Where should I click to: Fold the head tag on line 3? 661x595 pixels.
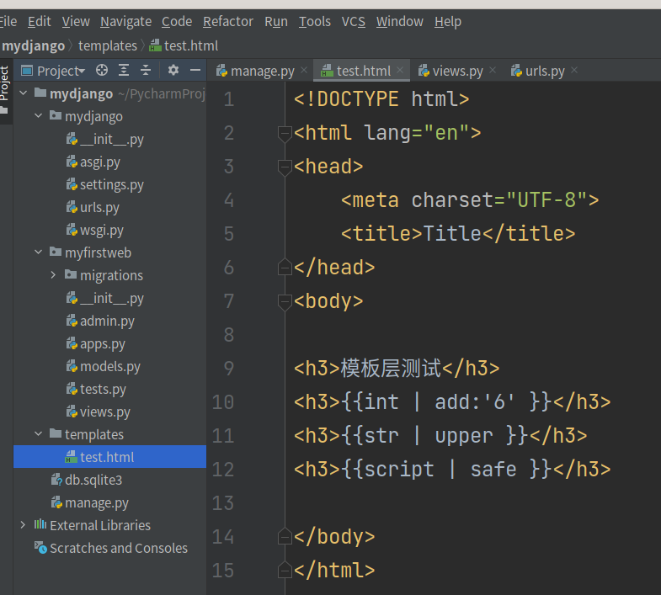coord(285,167)
